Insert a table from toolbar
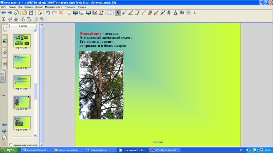The image size is (273, 153). coord(109,13)
